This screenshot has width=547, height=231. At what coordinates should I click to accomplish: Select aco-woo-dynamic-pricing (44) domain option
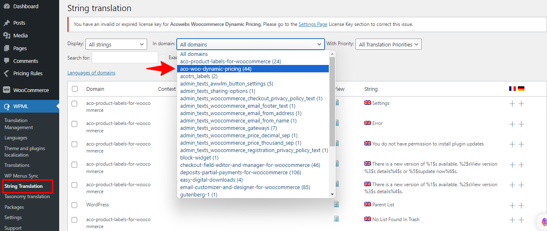[253, 69]
